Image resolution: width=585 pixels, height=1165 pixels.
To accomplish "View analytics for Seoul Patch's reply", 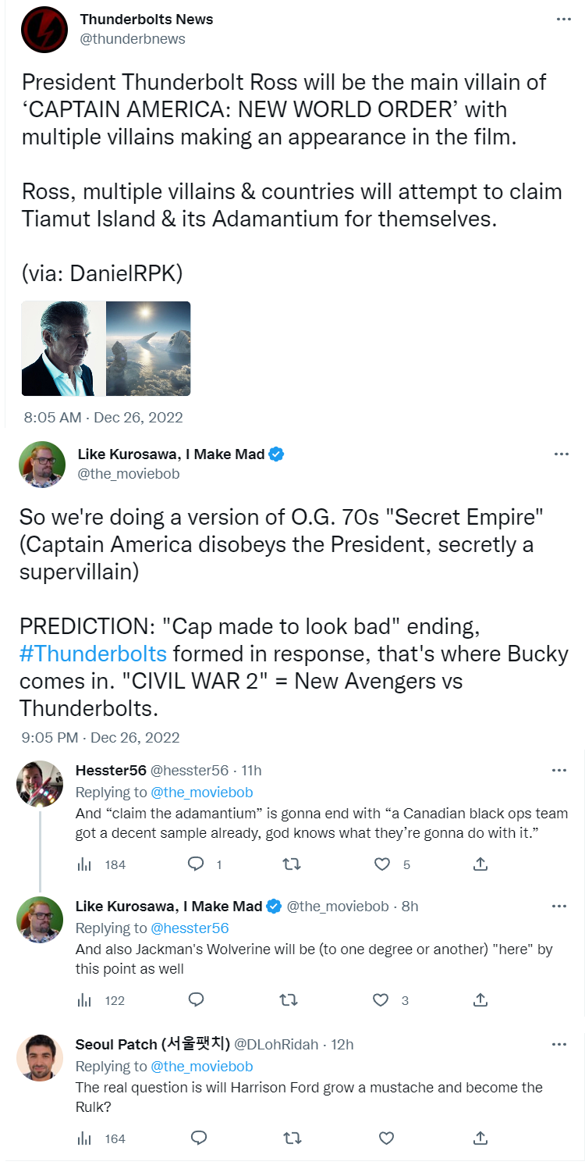I will pos(85,1138).
